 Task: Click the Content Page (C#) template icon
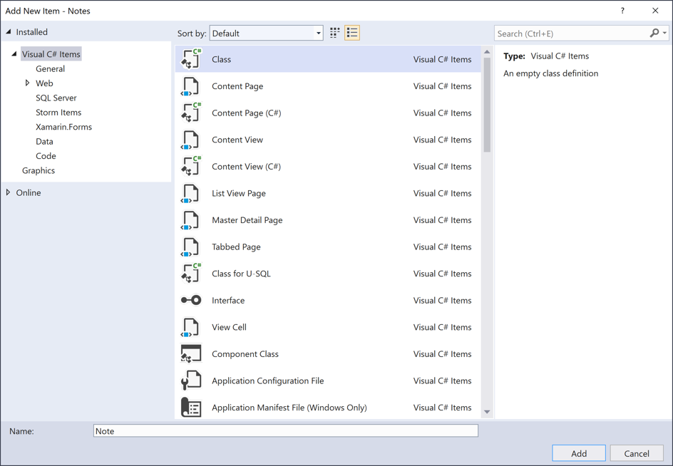point(190,113)
